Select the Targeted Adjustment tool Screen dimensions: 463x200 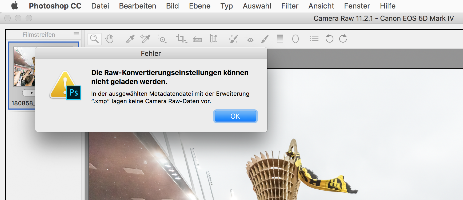coord(161,39)
